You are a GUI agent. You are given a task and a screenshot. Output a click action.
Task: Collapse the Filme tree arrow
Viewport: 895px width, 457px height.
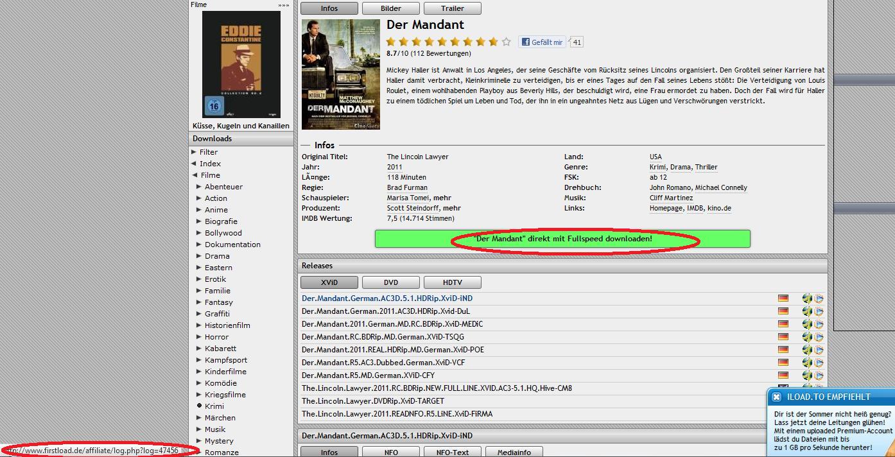pyautogui.click(x=194, y=175)
